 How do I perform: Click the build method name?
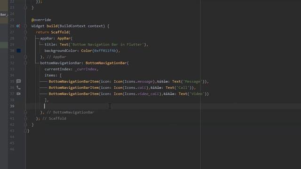pos(52,26)
